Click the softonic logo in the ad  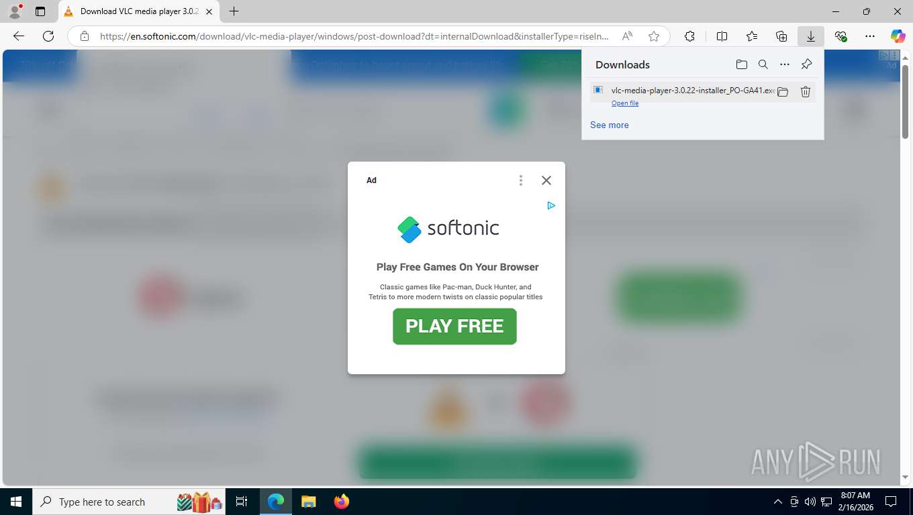[448, 229]
